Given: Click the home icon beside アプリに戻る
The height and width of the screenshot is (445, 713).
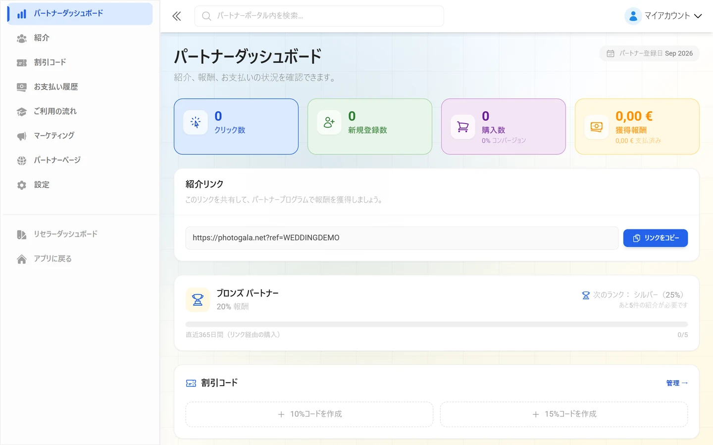Looking at the screenshot, I should (22, 259).
